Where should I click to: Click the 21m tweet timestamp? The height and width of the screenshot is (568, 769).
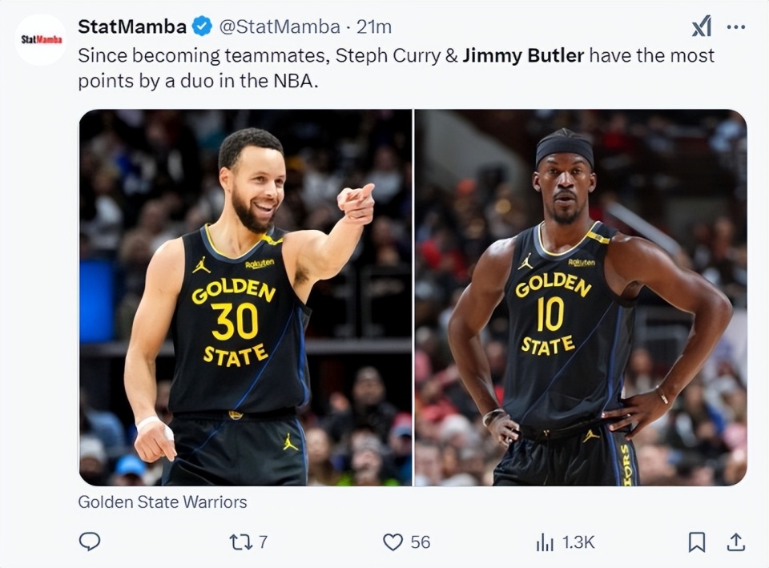click(374, 26)
